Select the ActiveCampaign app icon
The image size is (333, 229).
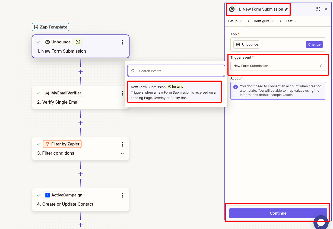coord(48,195)
